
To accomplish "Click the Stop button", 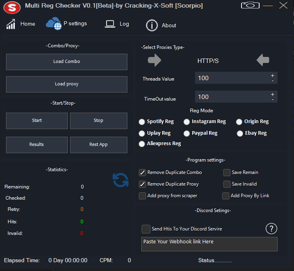I will [99, 121].
